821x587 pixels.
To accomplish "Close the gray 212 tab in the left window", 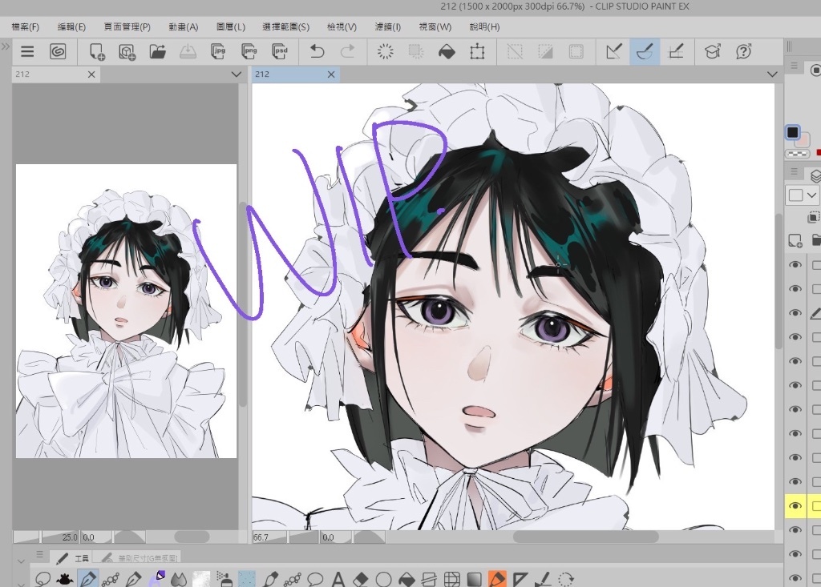I will click(91, 74).
